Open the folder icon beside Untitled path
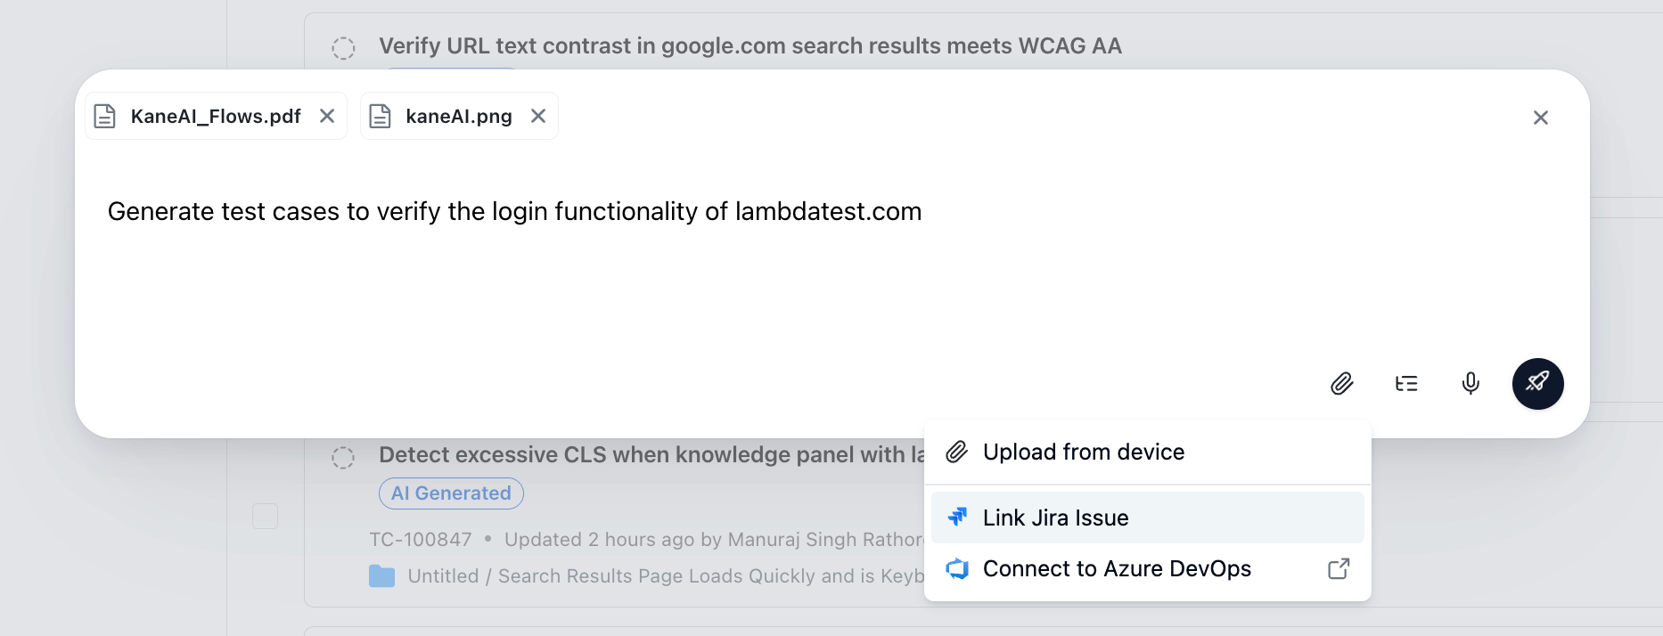Image resolution: width=1663 pixels, height=636 pixels. click(x=381, y=575)
